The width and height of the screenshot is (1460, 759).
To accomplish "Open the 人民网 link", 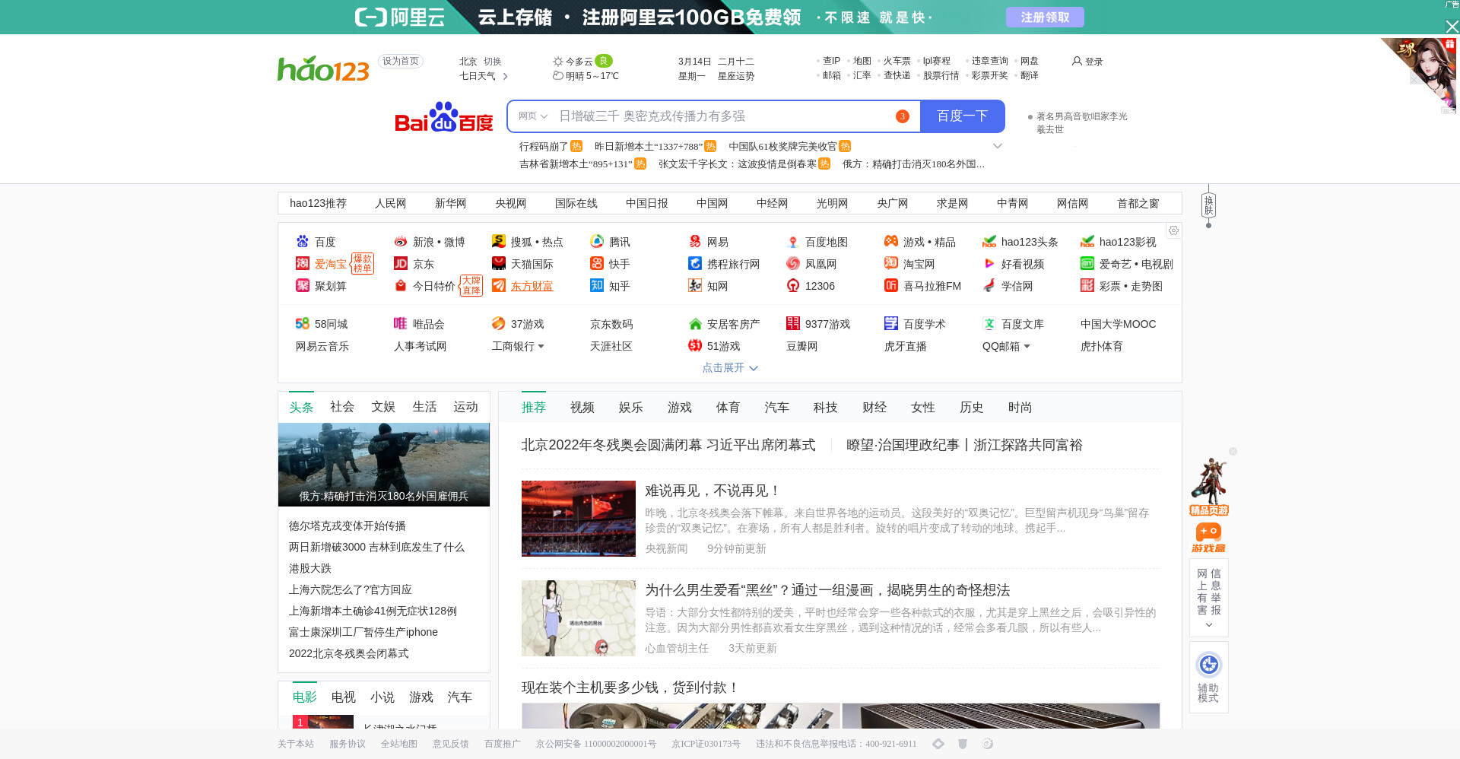I will click(x=391, y=203).
